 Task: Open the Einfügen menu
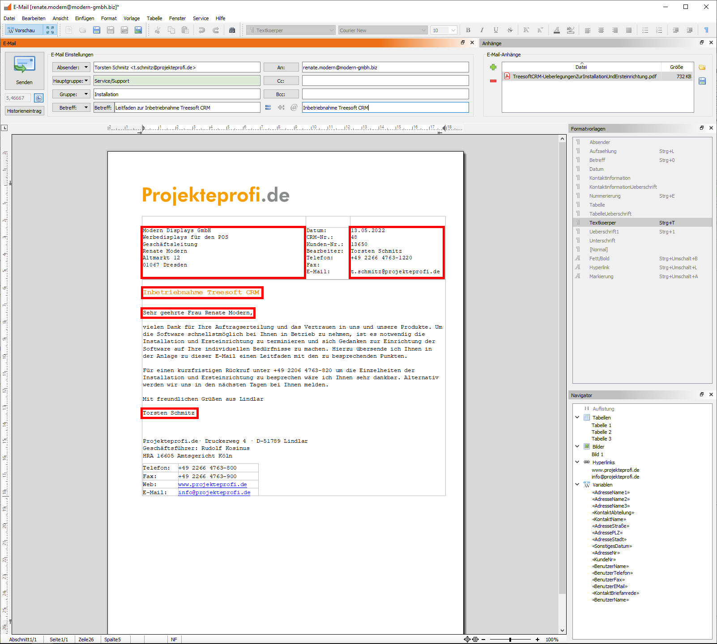pyautogui.click(x=85, y=18)
